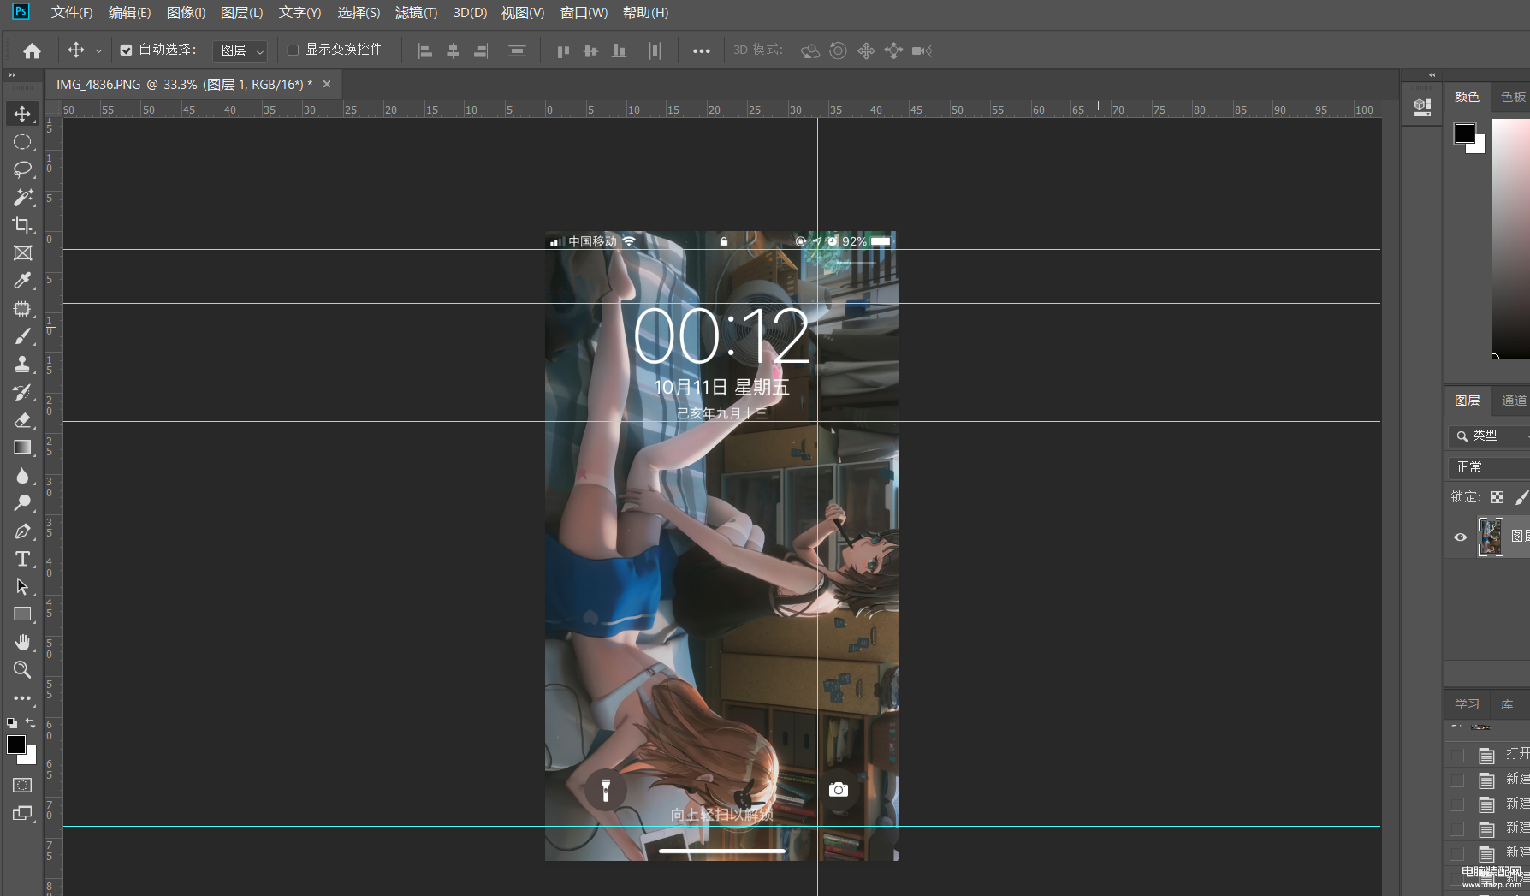Screen dimensions: 1530x896
Task: Select the Pen tool
Action: click(22, 531)
